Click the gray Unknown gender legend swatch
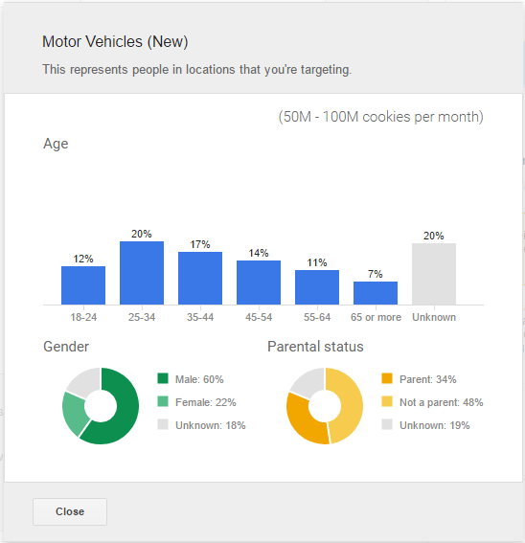 point(163,424)
